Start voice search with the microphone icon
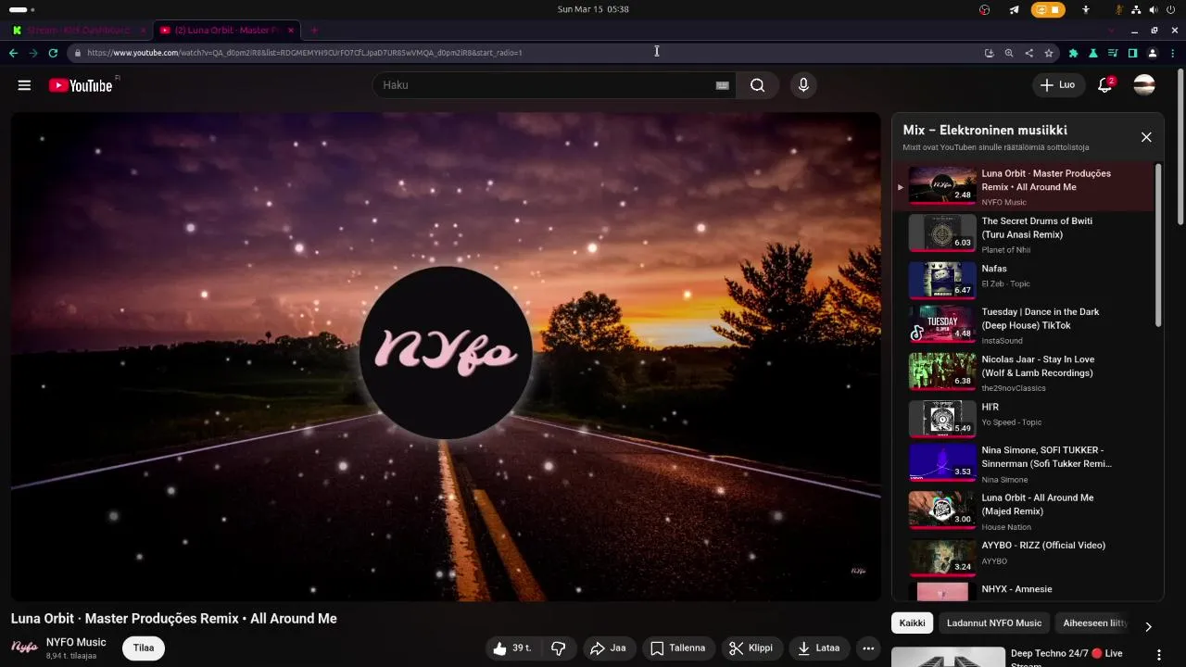Viewport: 1186px width, 667px height. (x=803, y=85)
